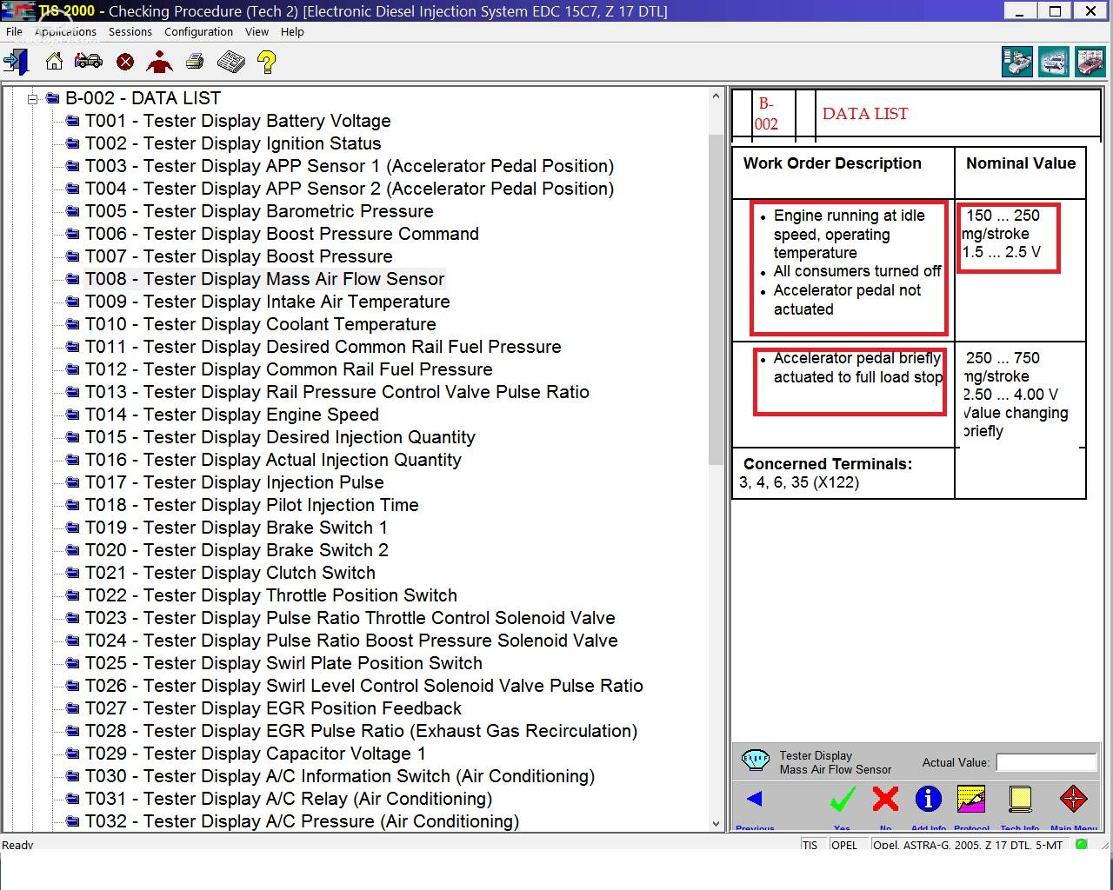
Task: Print using the printer toolbar icon
Action: pos(195,62)
